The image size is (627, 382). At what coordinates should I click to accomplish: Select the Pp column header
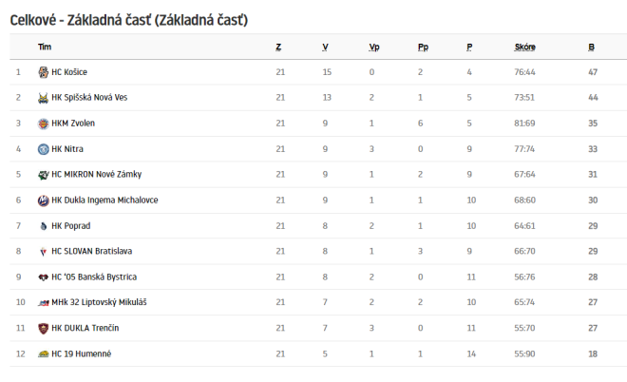pos(423,48)
